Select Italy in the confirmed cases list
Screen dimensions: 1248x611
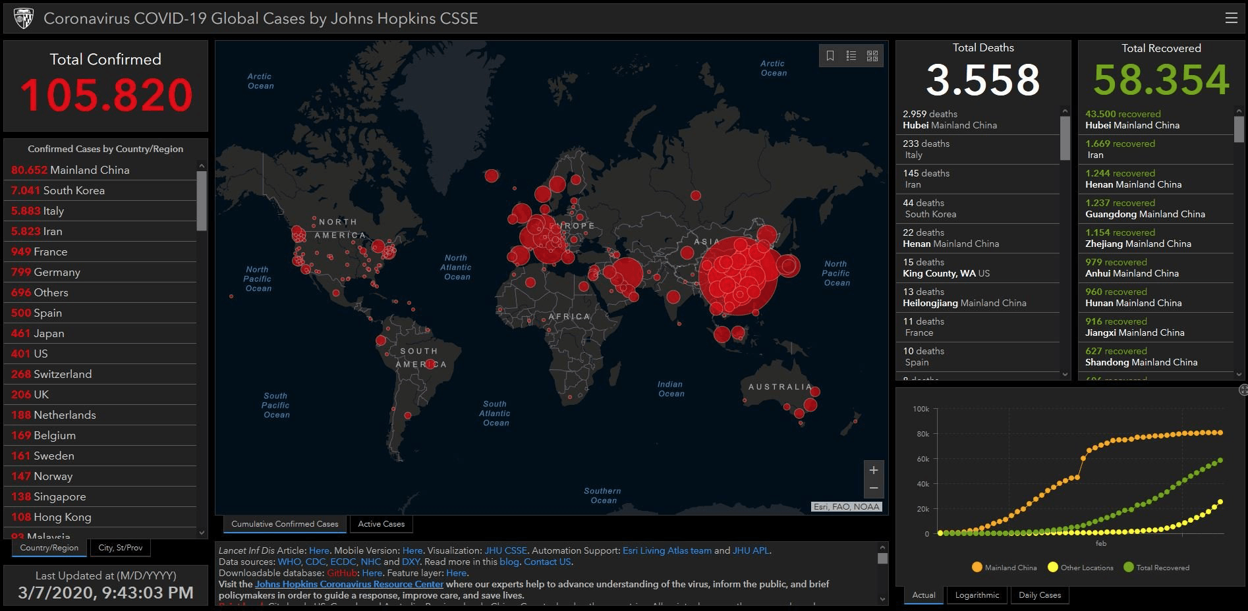pyautogui.click(x=100, y=211)
